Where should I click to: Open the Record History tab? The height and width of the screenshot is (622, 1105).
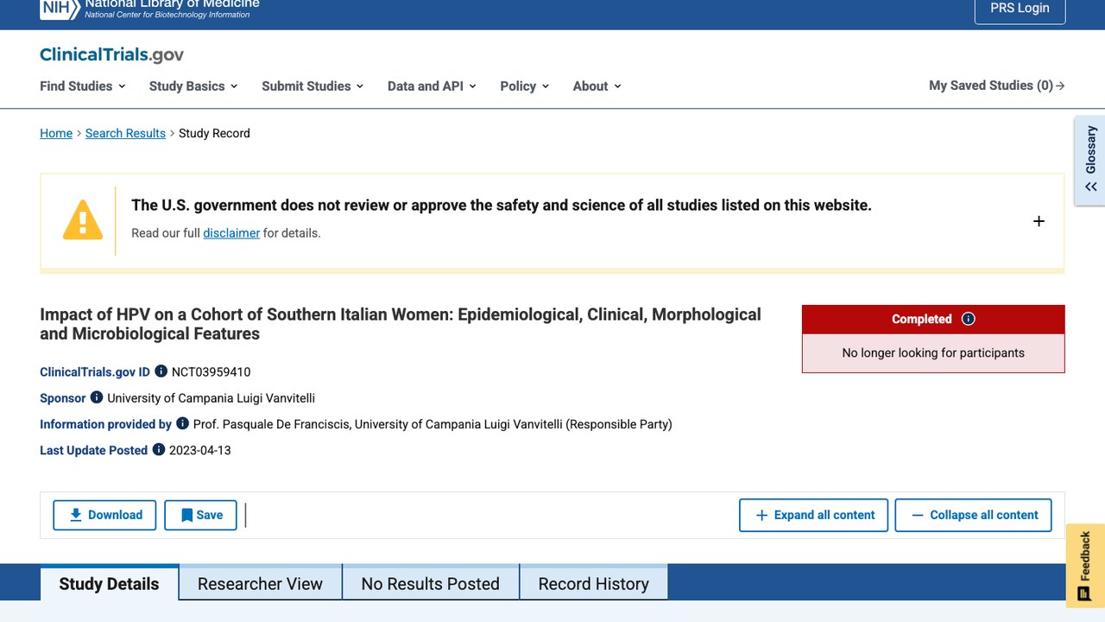pos(594,583)
